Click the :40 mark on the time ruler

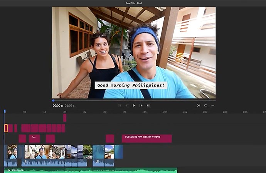click(105, 112)
